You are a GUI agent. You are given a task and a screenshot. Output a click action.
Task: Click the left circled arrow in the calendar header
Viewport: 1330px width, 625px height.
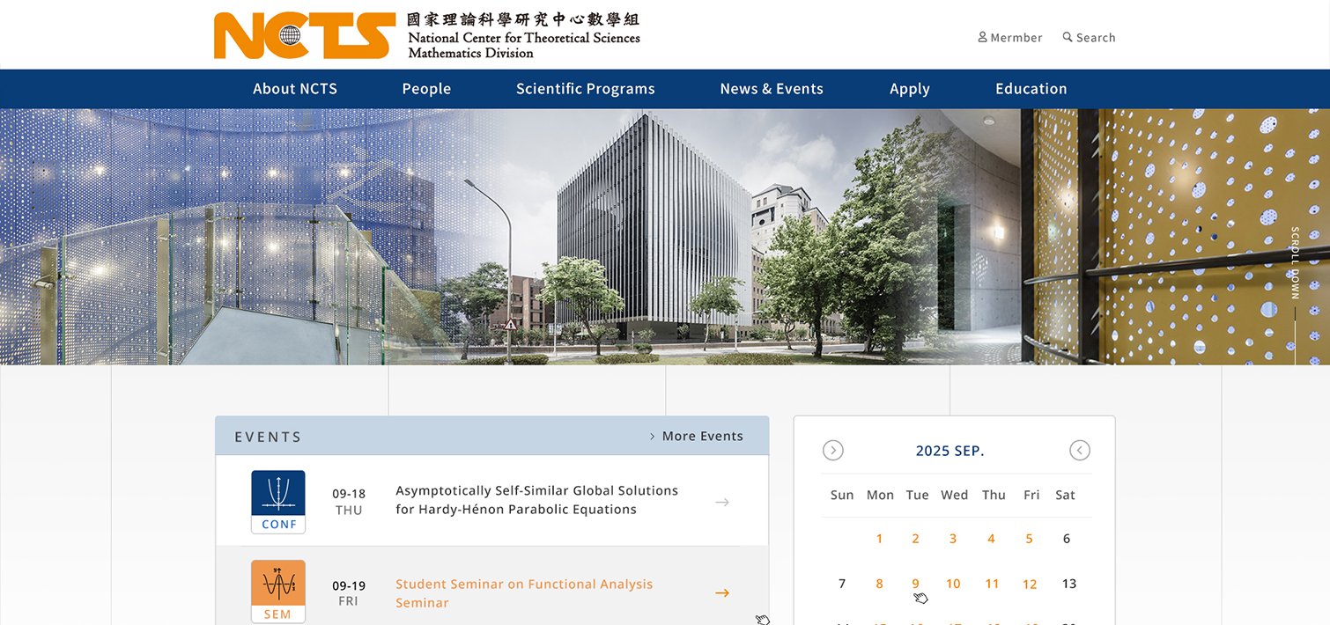(833, 451)
